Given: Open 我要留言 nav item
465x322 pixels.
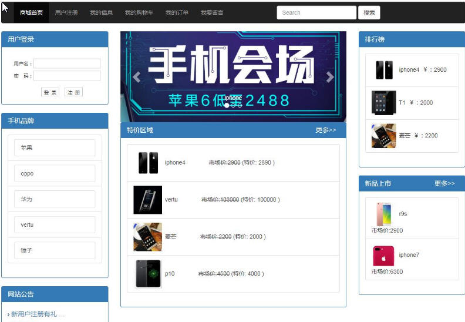Looking at the screenshot, I should [212, 12].
